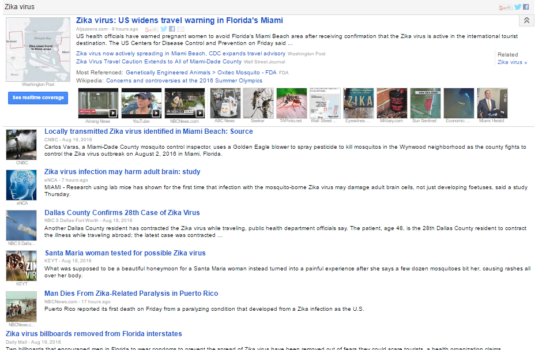The height and width of the screenshot is (350, 546).
Task: Follow the related Zika virus » link
Action: pos(512,62)
